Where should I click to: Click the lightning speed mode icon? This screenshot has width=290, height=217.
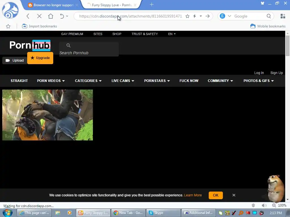195,16
